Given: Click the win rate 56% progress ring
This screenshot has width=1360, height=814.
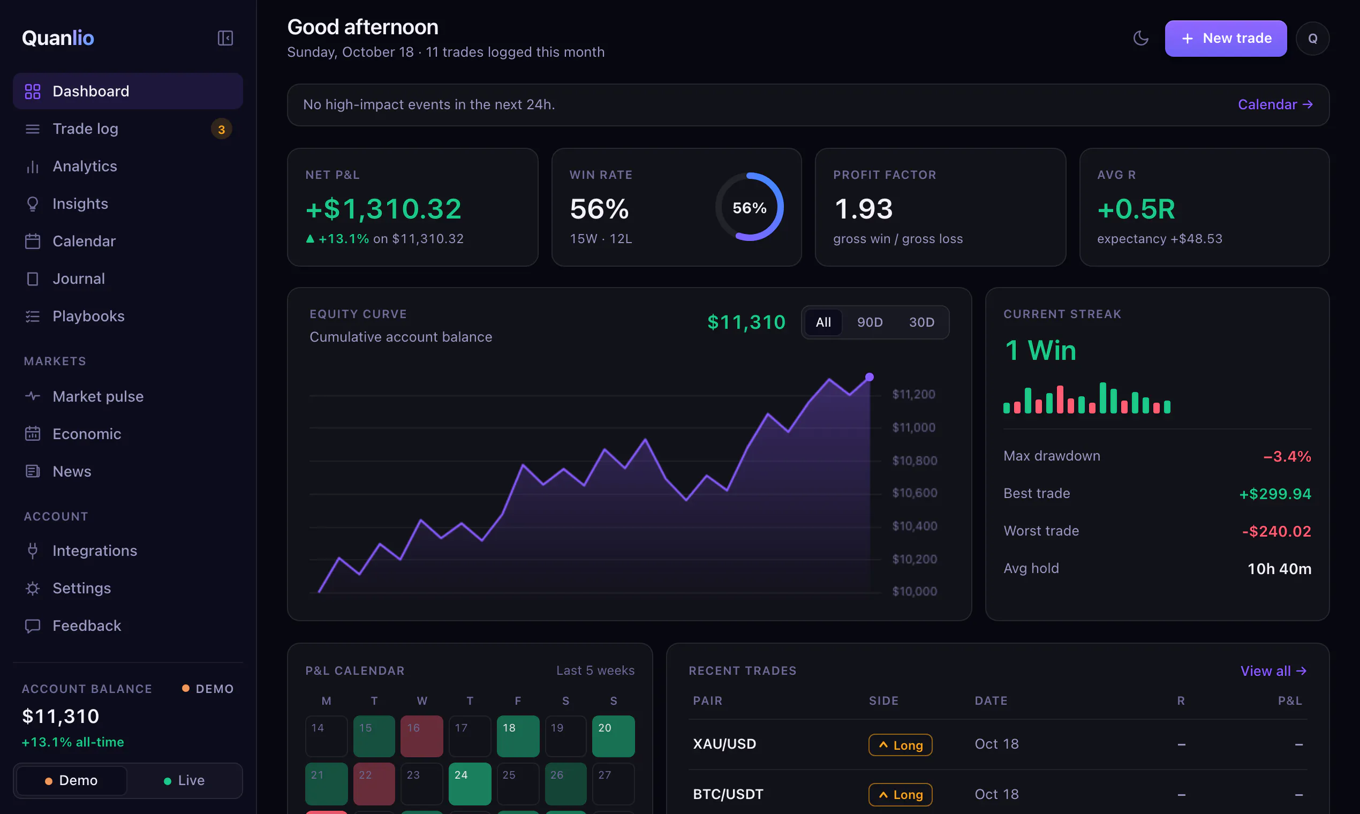Looking at the screenshot, I should (x=749, y=207).
